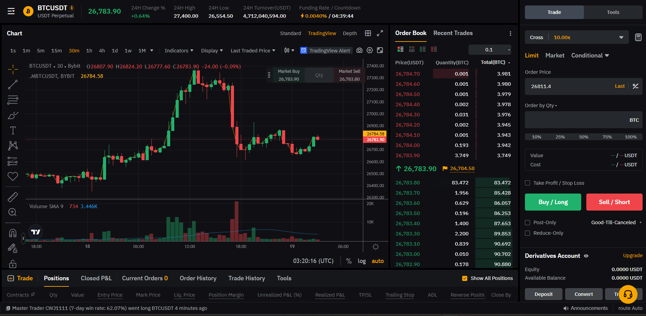
Task: Click the Buy / Long button
Action: click(x=553, y=202)
